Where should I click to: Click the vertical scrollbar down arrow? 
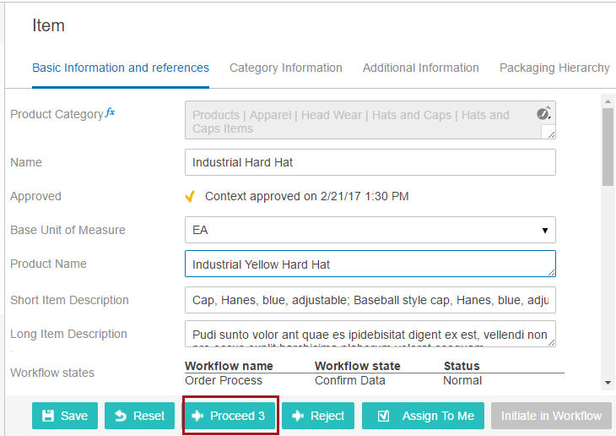(608, 383)
